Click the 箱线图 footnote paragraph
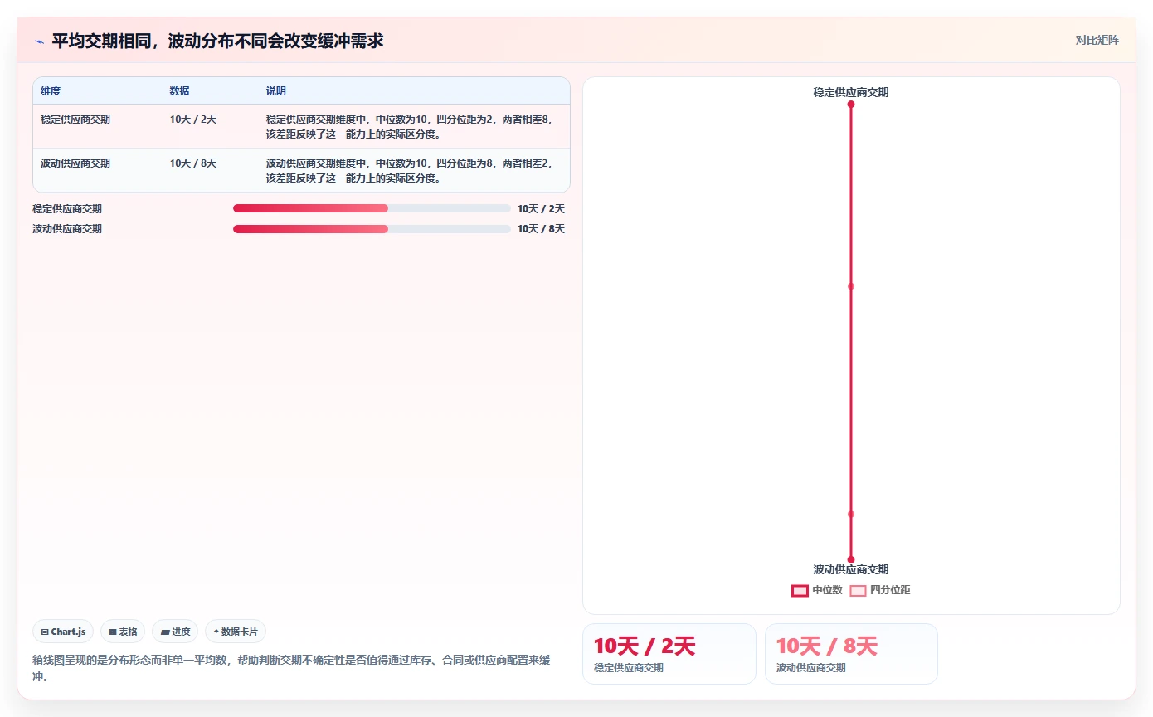The image size is (1153, 717). (291, 668)
